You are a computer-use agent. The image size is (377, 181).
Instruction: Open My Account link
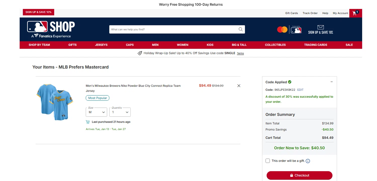[341, 13]
